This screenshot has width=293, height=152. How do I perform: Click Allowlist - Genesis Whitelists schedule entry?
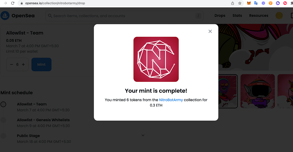coord(43,120)
